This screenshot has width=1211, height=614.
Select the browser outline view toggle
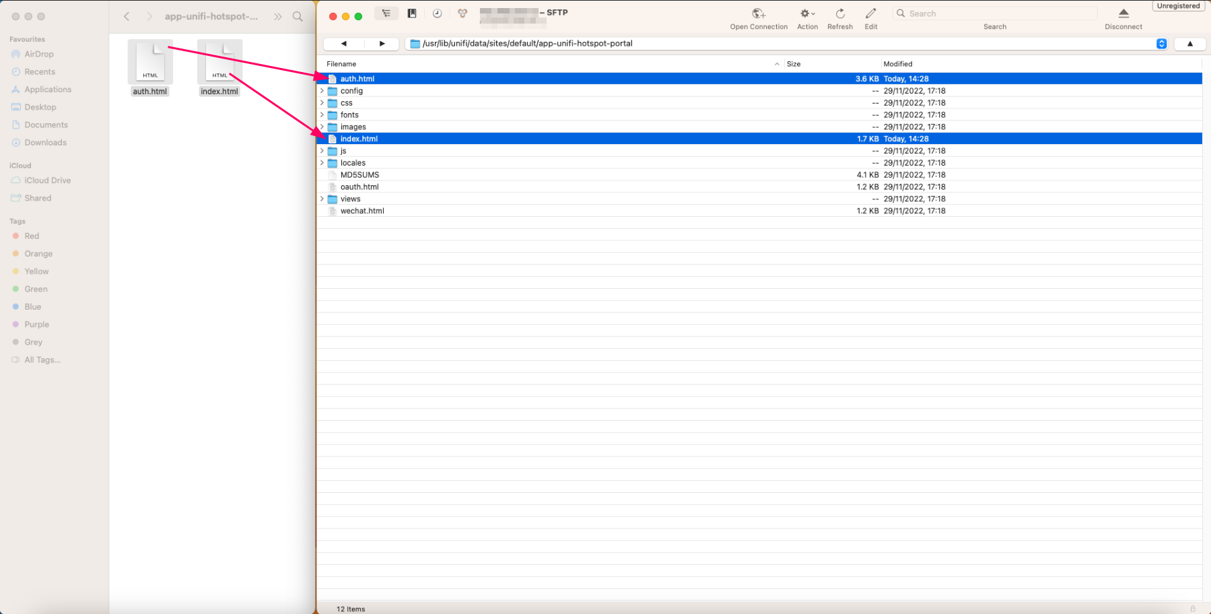tap(386, 13)
